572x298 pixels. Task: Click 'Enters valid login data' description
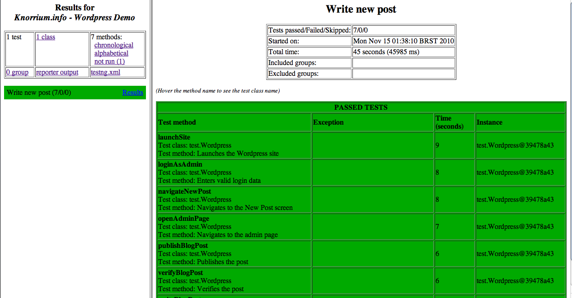click(x=229, y=181)
